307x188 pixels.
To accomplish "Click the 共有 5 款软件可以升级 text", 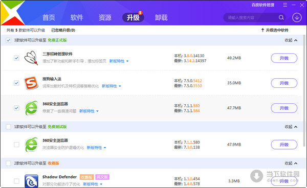I will (x=26, y=30).
